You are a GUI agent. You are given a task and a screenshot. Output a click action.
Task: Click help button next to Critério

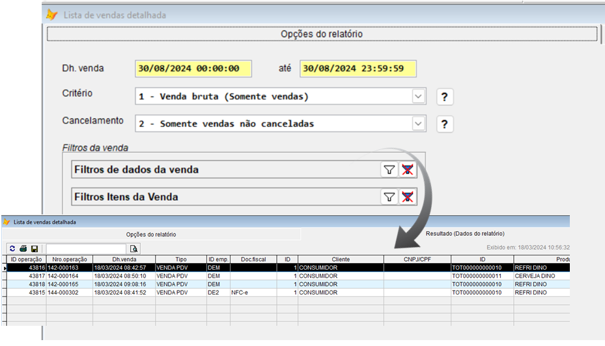click(445, 97)
